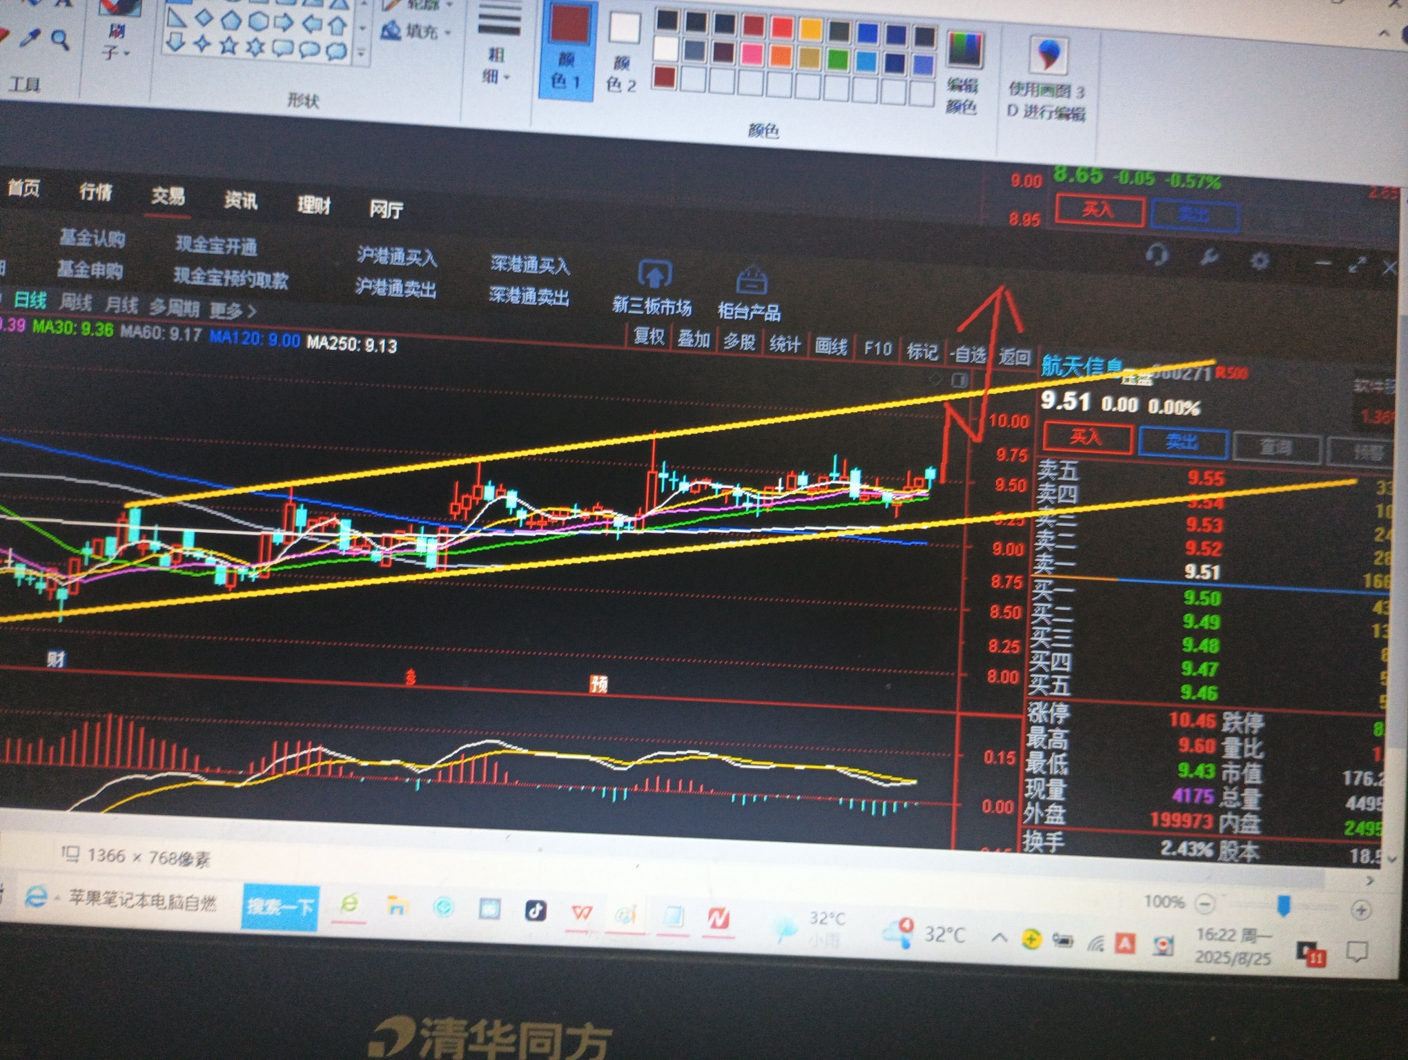Switch chart to 周线 period

[x=75, y=302]
